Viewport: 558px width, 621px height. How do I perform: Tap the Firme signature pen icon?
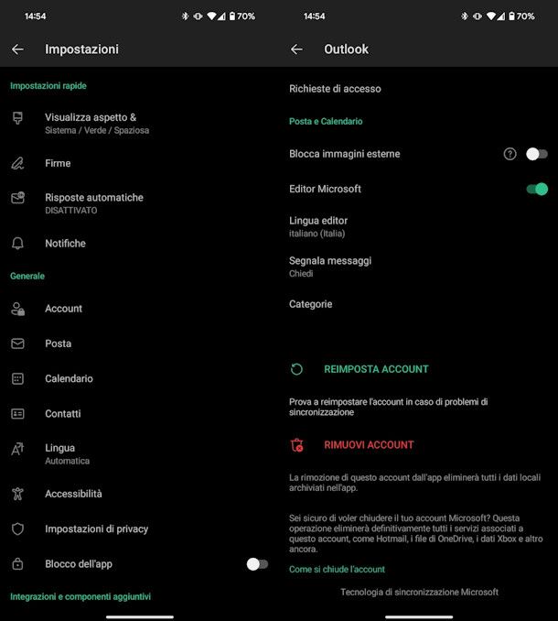tap(17, 163)
